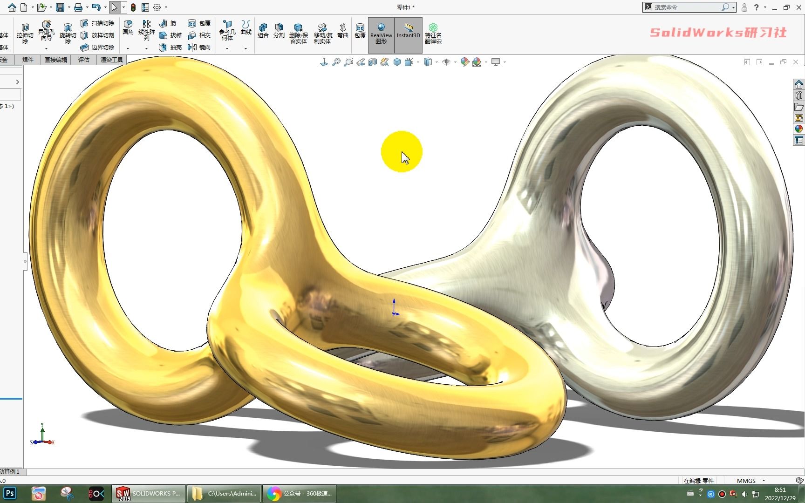Open SOLIDWORKS in the Windows taskbar
The width and height of the screenshot is (805, 503).
tap(149, 494)
